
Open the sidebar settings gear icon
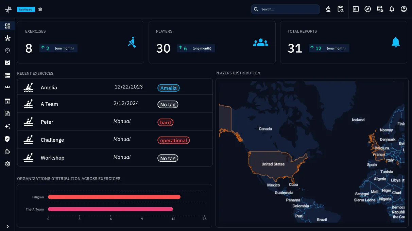click(7, 164)
